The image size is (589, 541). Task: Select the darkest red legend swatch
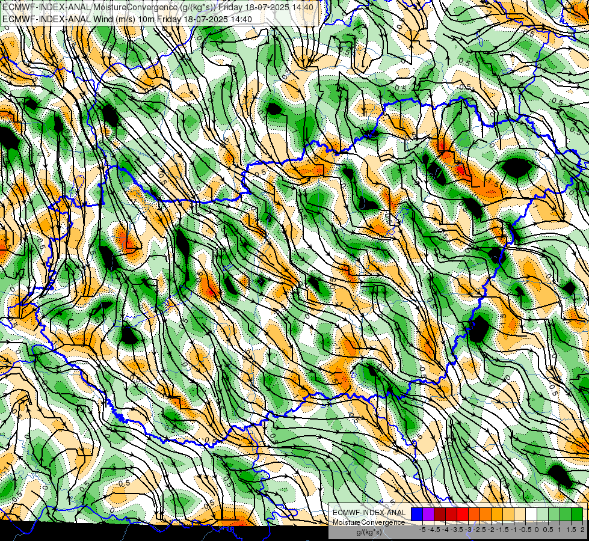(x=440, y=515)
